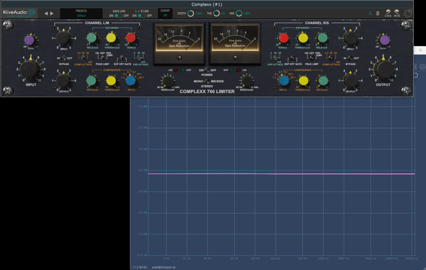This screenshot has height=270, width=426.
Task: Click Channel R/S Expander Range knob
Action: pos(283,38)
